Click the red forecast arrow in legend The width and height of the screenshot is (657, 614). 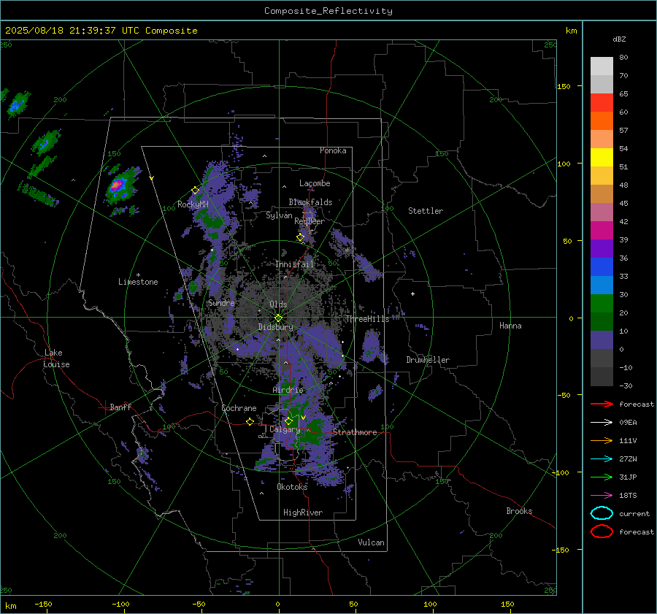coord(602,404)
